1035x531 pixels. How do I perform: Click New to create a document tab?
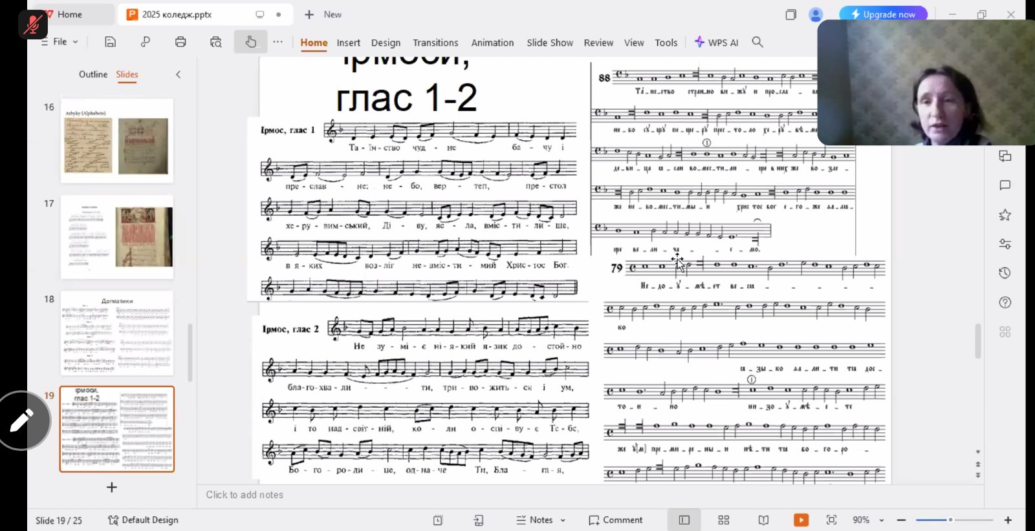pos(323,14)
